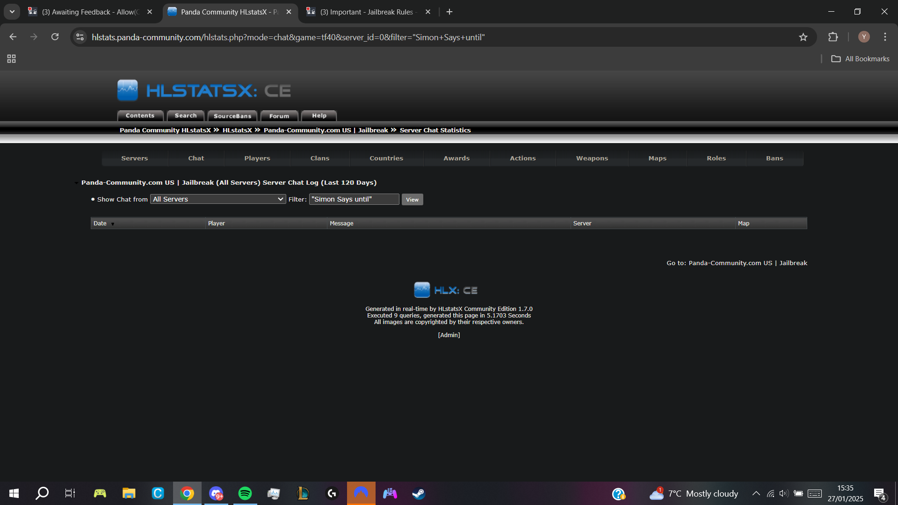The width and height of the screenshot is (898, 505).
Task: Click the HLX: CE footer logo
Action: coord(446,290)
